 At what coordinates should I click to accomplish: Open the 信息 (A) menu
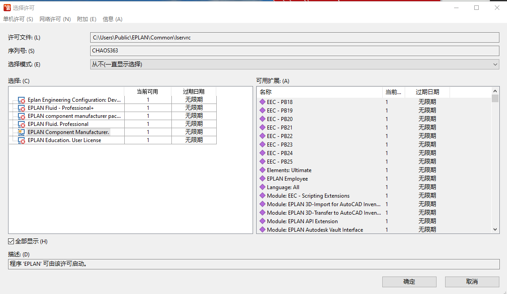112,19
